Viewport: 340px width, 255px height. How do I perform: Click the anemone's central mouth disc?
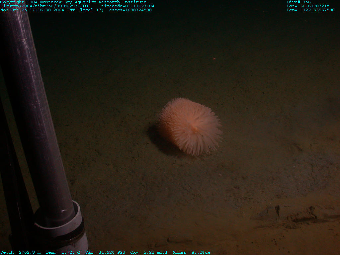click(x=195, y=129)
